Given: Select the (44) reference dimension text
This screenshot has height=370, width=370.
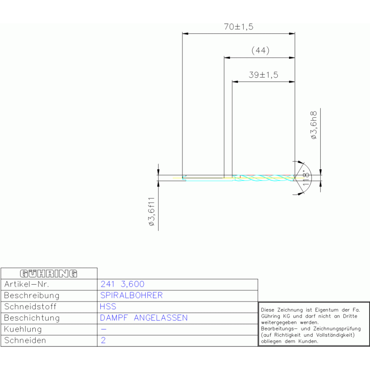Looking at the screenshot, I should 260,51.
